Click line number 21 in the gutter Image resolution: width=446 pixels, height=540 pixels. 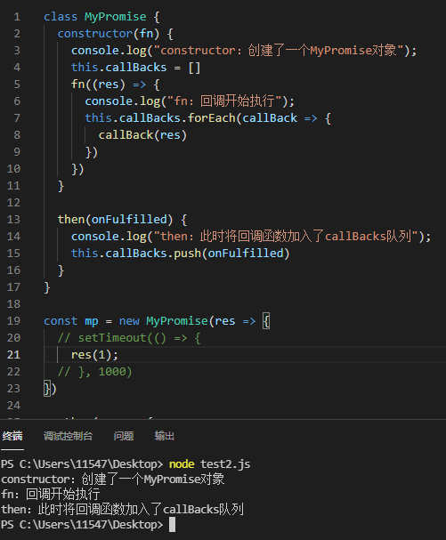point(13,354)
